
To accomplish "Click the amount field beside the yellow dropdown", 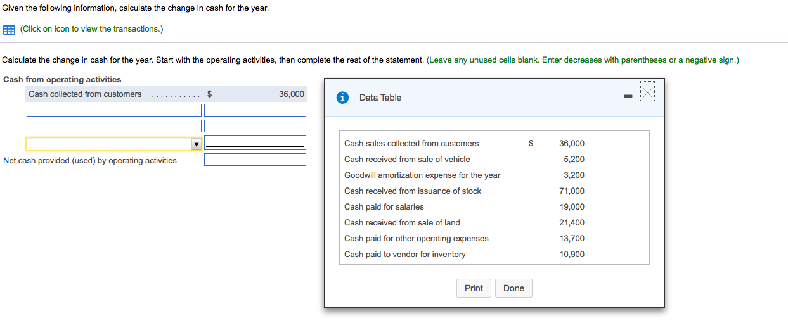I will 255,142.
